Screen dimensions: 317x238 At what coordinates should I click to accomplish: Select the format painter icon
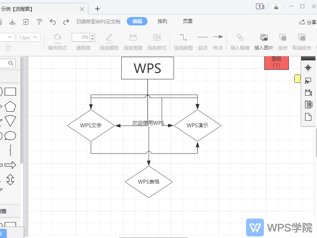(39, 22)
